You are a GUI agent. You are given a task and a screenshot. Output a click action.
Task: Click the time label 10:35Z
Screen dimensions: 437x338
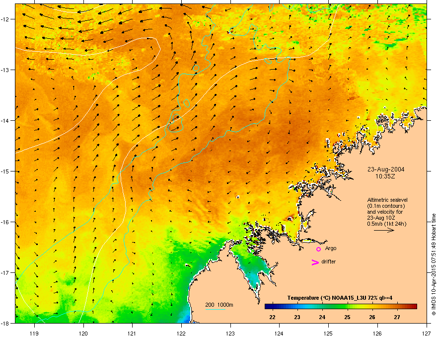point(385,176)
